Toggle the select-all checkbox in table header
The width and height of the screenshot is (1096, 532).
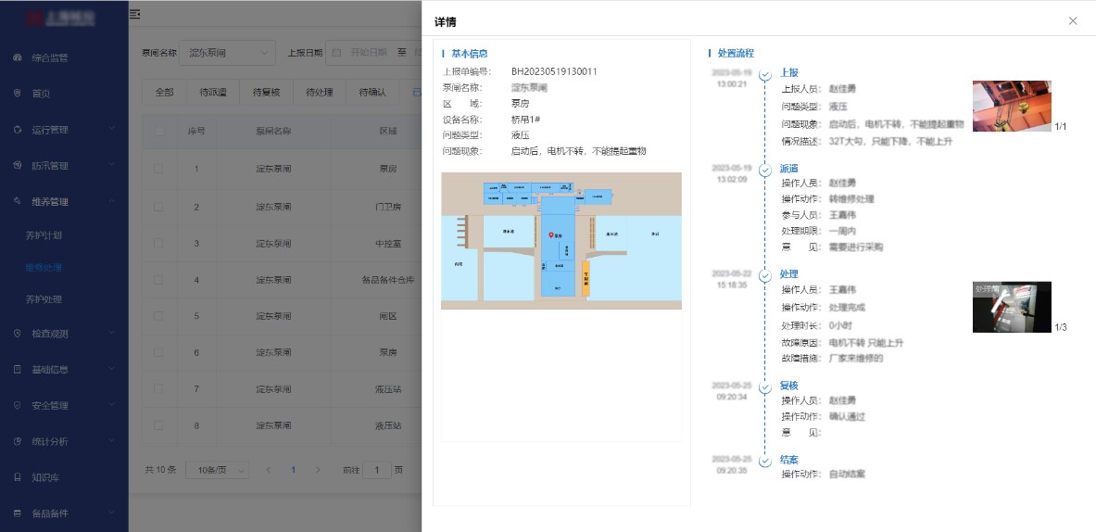coord(158,132)
